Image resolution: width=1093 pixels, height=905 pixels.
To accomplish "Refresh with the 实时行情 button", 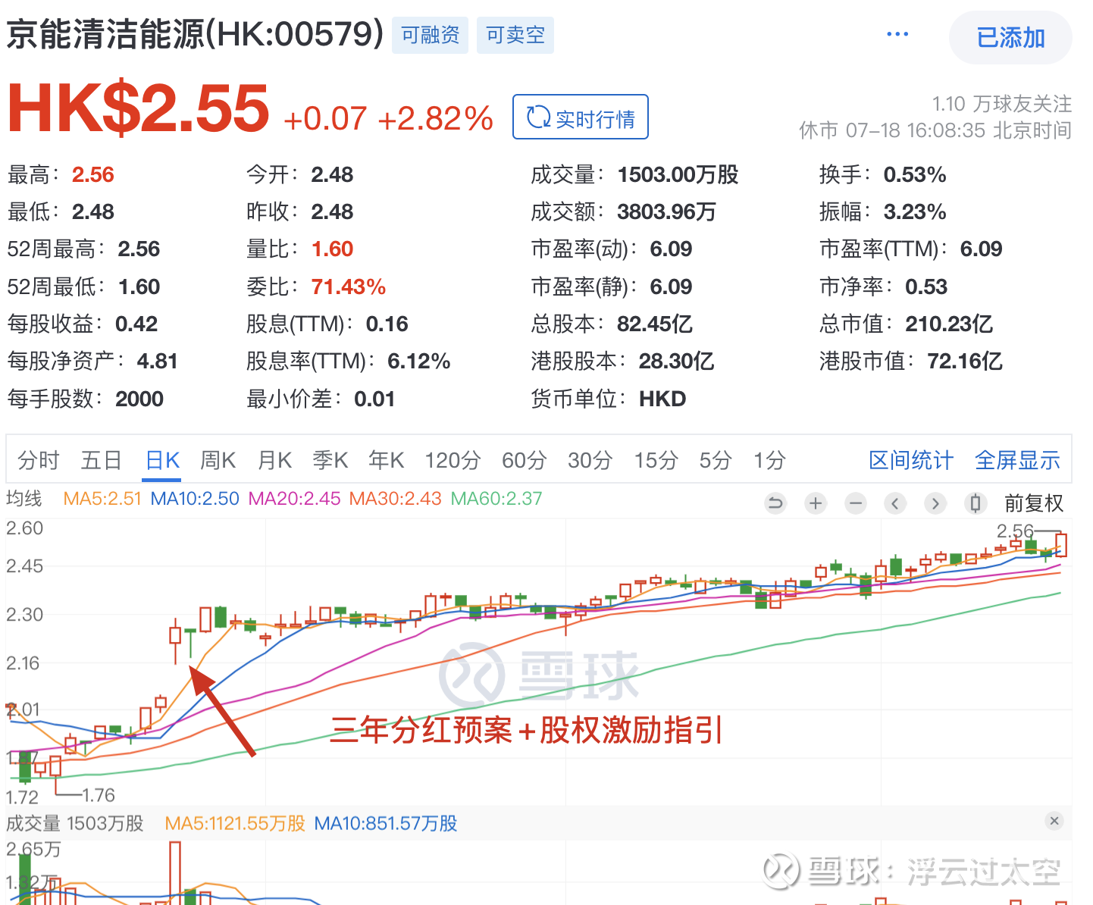I will 581,117.
